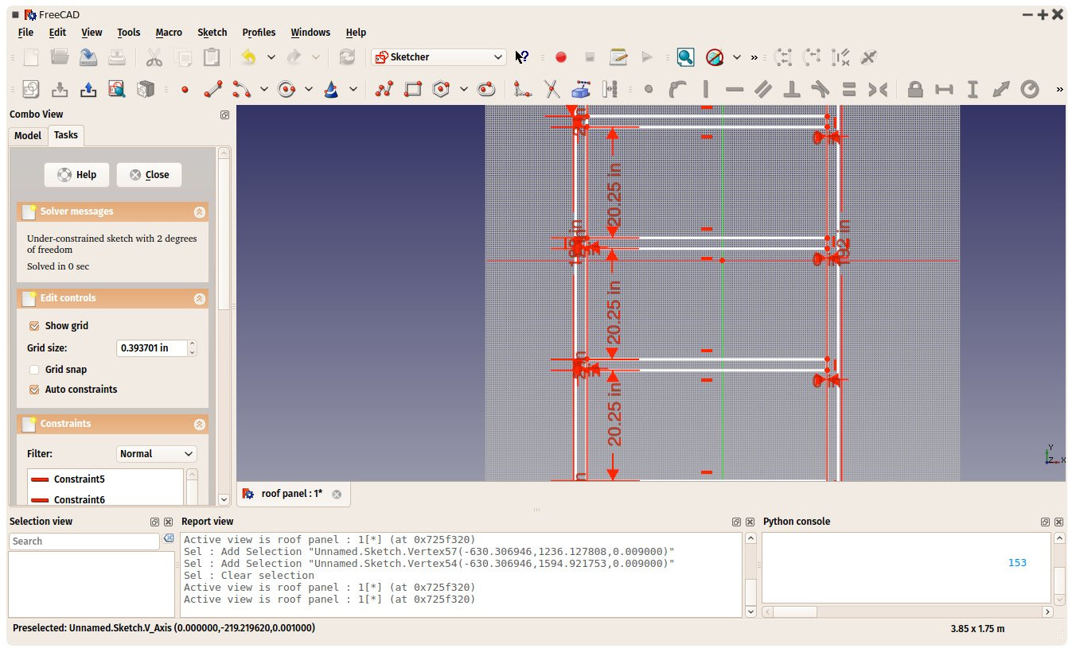This screenshot has width=1076, height=656.
Task: Collapse the Solver messages section
Action: pyautogui.click(x=199, y=212)
